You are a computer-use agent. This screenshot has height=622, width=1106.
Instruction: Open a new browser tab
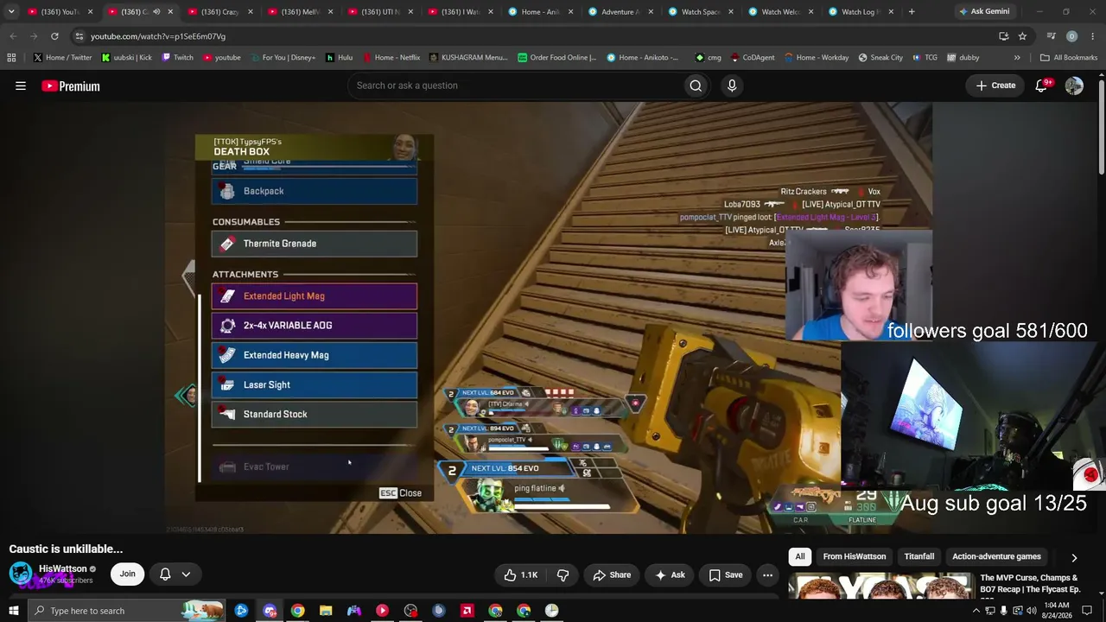coord(912,12)
